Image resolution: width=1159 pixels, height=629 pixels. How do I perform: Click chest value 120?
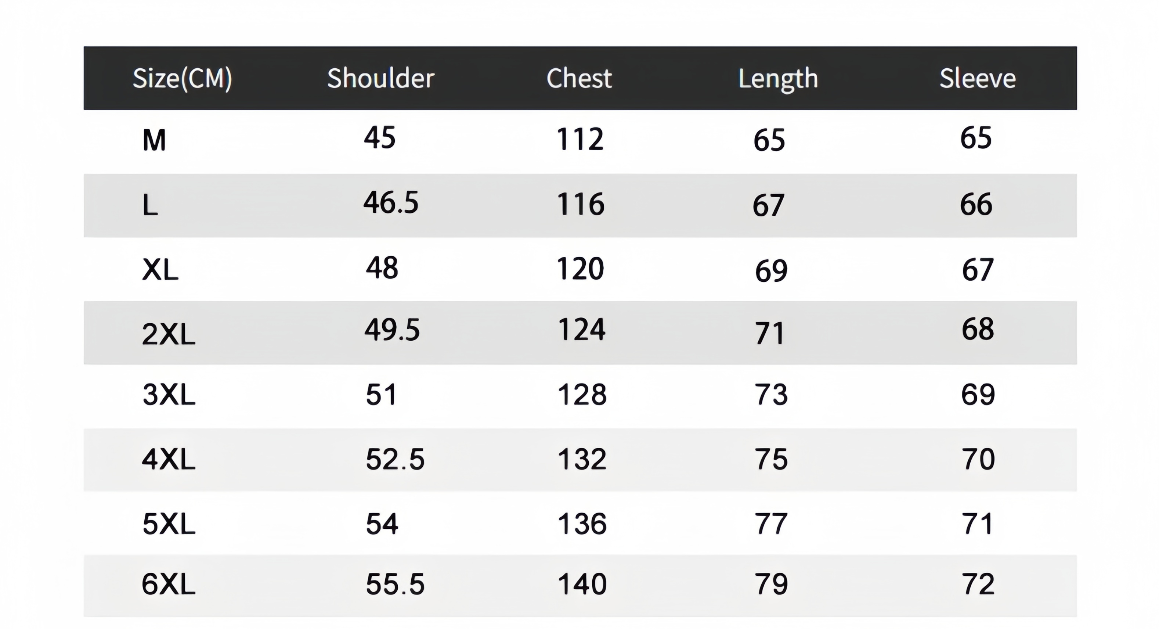[580, 269]
